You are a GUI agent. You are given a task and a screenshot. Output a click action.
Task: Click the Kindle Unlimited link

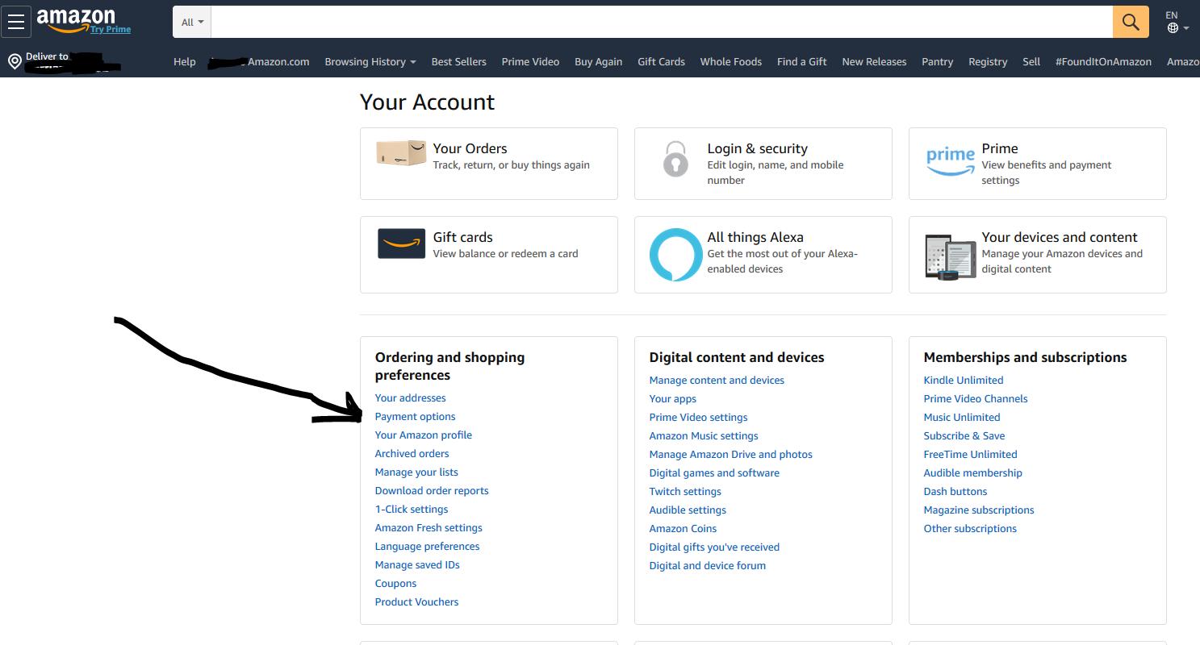pyautogui.click(x=963, y=381)
